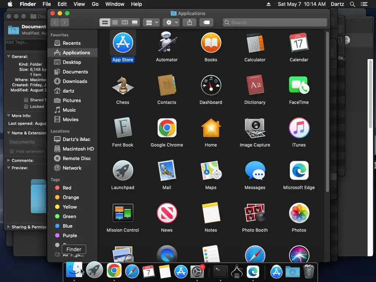The height and width of the screenshot is (282, 376).
Task: Select the Chess app icon
Action: click(x=123, y=85)
